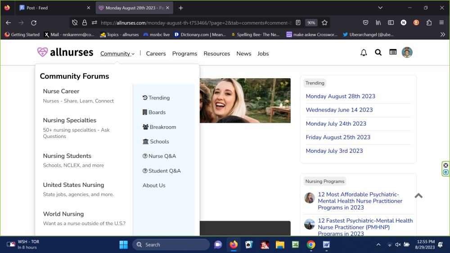Open the user profile avatar menu
Viewport: 450px width, 253px height.
407,53
